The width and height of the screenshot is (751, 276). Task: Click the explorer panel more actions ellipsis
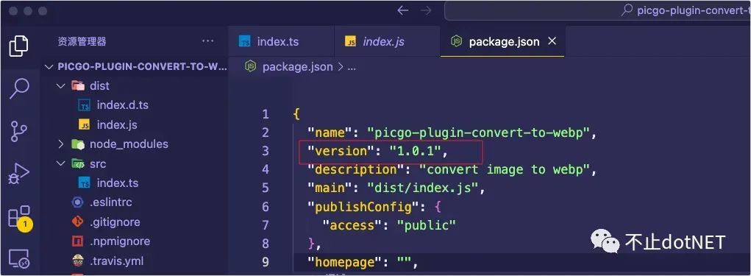point(208,41)
